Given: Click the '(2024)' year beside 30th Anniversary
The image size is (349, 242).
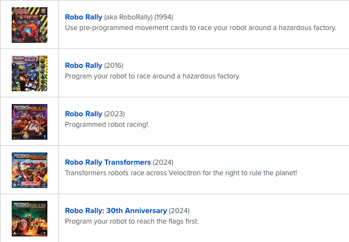Looking at the screenshot, I should coord(179,211).
